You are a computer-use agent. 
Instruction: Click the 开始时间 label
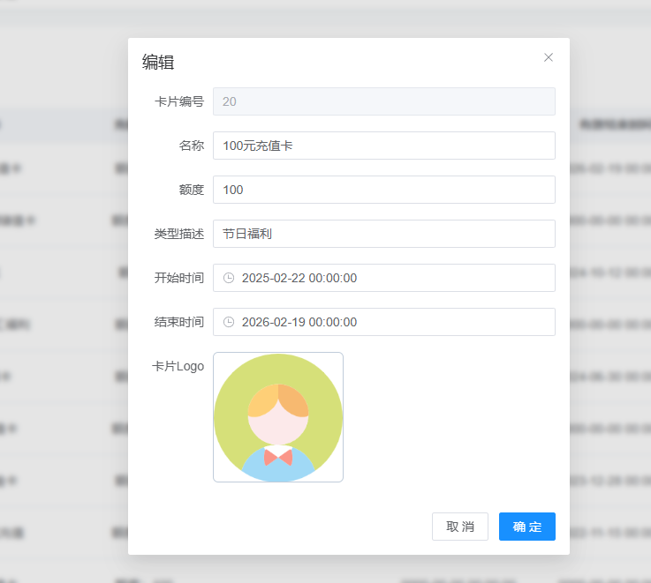(x=179, y=278)
